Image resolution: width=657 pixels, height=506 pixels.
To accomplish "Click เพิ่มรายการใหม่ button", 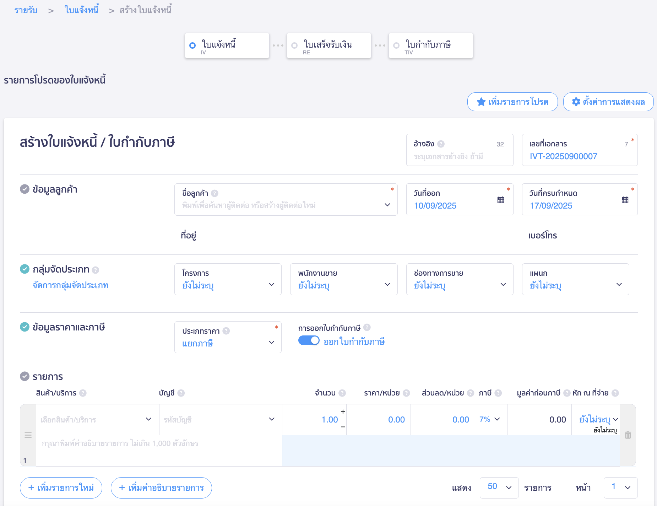I will [61, 488].
